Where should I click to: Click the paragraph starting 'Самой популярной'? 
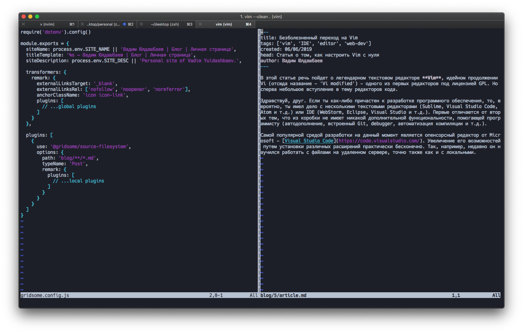(380, 144)
